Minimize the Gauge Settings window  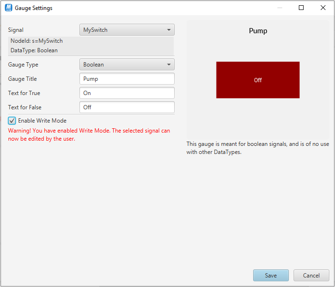[x=280, y=8]
